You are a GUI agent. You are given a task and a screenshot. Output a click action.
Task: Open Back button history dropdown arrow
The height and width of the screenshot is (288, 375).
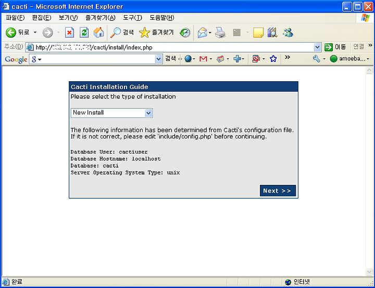(35, 32)
